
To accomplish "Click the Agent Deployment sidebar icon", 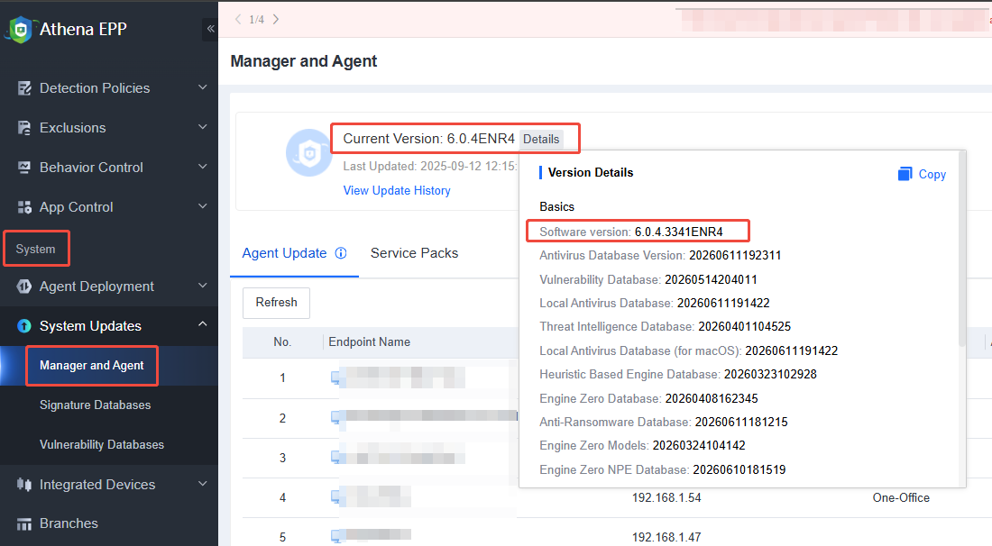I will pos(24,287).
